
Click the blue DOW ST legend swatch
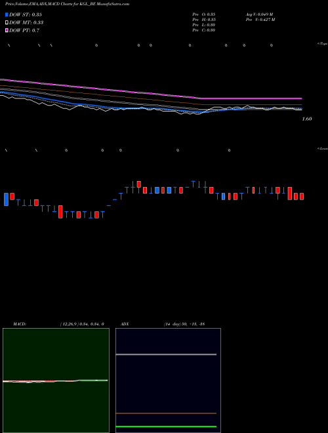pyautogui.click(x=7, y=14)
